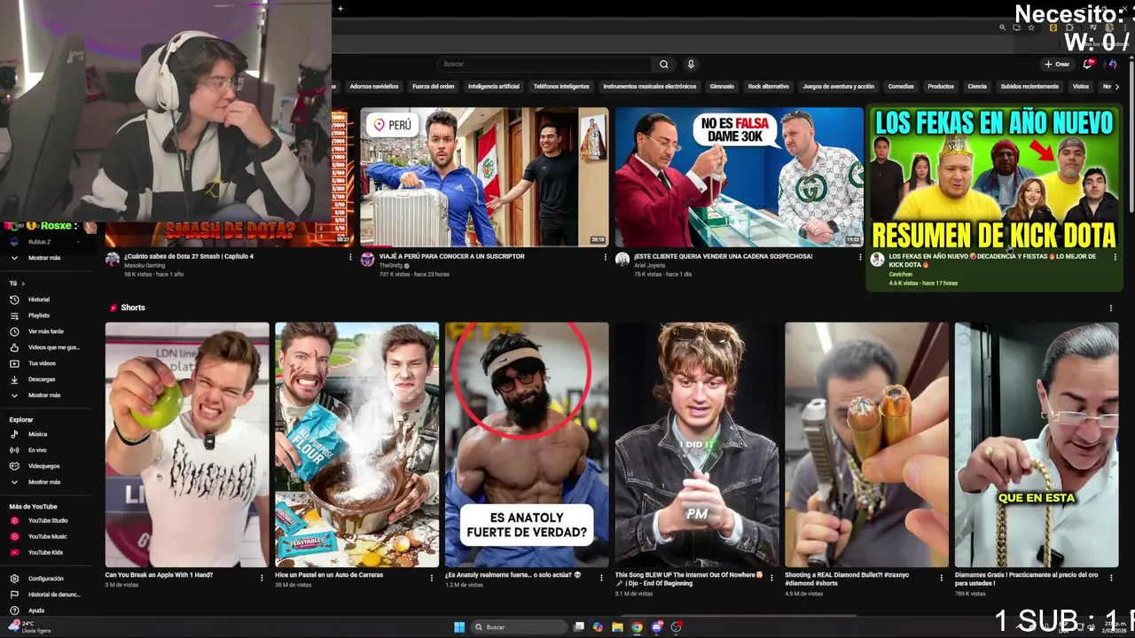Open Historial in the sidebar
Image resolution: width=1135 pixels, height=638 pixels.
tap(39, 300)
